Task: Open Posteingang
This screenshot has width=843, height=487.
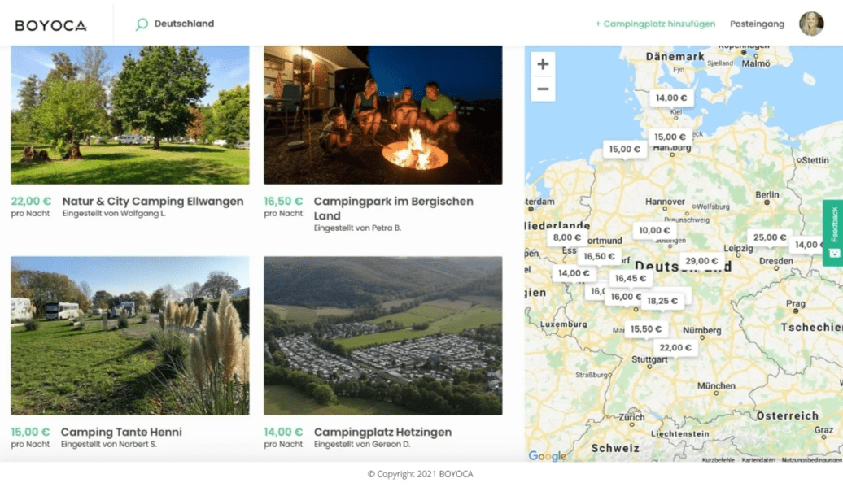Action: pyautogui.click(x=757, y=24)
